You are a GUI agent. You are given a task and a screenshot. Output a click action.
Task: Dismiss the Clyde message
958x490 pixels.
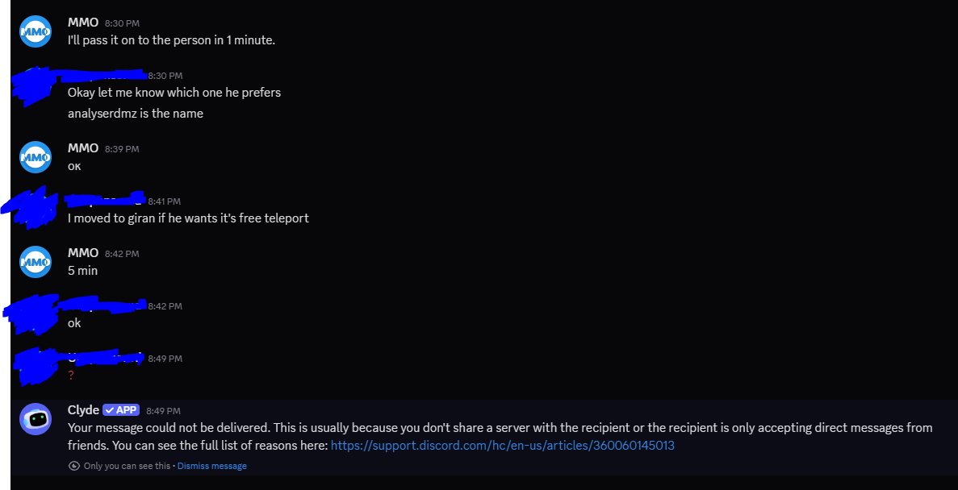[212, 466]
